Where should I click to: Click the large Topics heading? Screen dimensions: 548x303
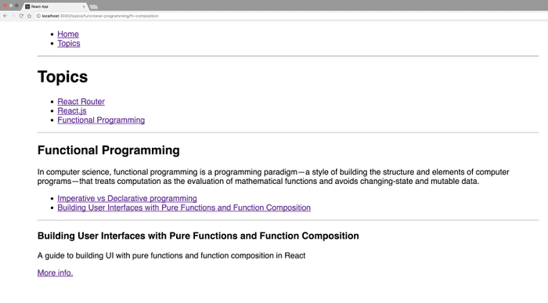[x=63, y=77]
